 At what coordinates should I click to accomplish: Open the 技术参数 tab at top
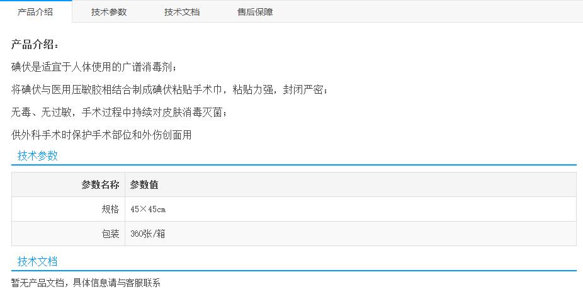[x=109, y=12]
